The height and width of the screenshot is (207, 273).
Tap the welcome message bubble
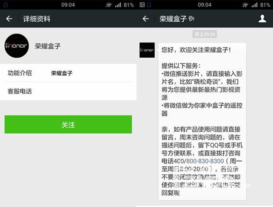click(x=202, y=121)
